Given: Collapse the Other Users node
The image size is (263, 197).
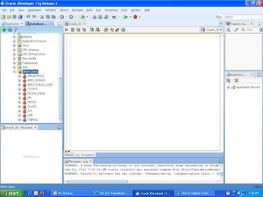Looking at the screenshot, I should [14, 72].
